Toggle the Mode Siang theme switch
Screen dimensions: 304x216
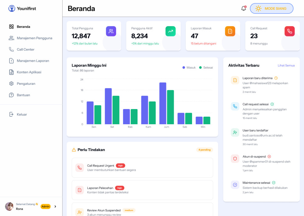click(x=271, y=9)
